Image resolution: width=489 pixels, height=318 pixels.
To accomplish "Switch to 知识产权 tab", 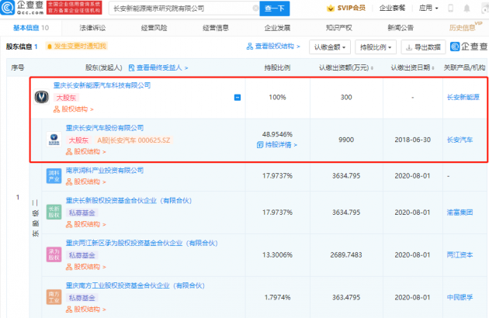I will [x=338, y=28].
